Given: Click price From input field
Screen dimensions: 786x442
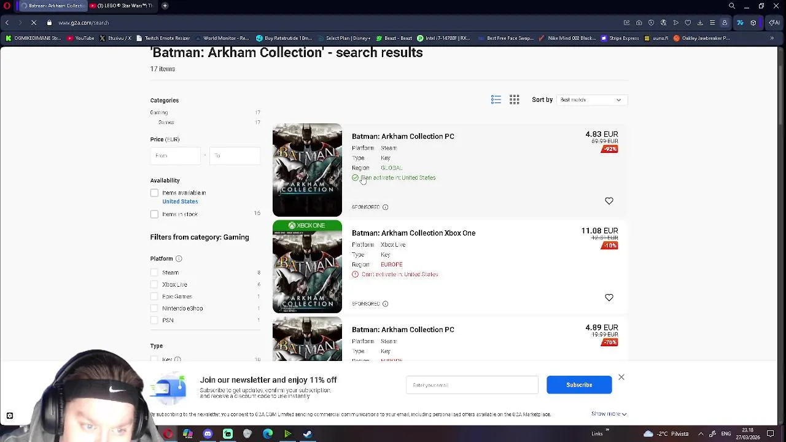Looking at the screenshot, I should (176, 156).
